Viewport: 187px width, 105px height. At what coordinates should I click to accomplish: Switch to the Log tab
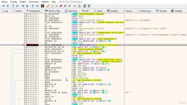[x=5, y=11]
